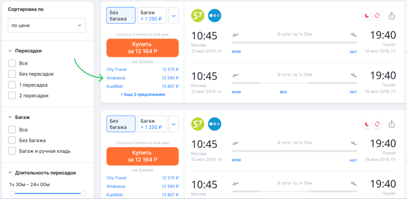
Task: Open the baggage options chevron on first ticket
Action: pos(173,16)
